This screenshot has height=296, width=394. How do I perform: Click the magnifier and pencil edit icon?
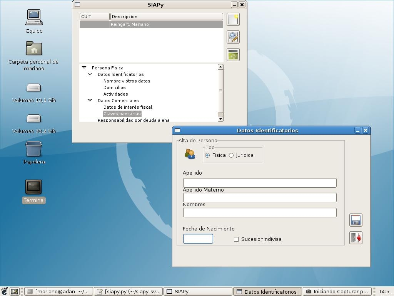coord(233,37)
